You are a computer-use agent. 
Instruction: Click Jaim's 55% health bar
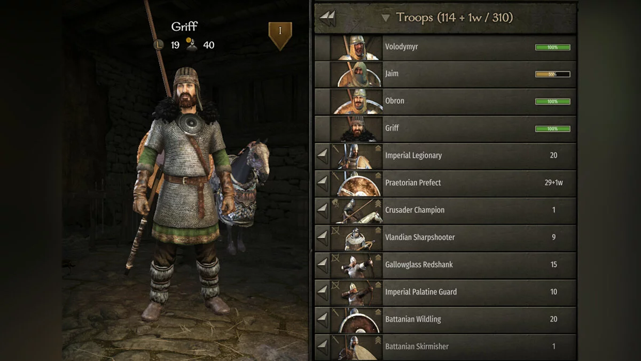coord(552,74)
